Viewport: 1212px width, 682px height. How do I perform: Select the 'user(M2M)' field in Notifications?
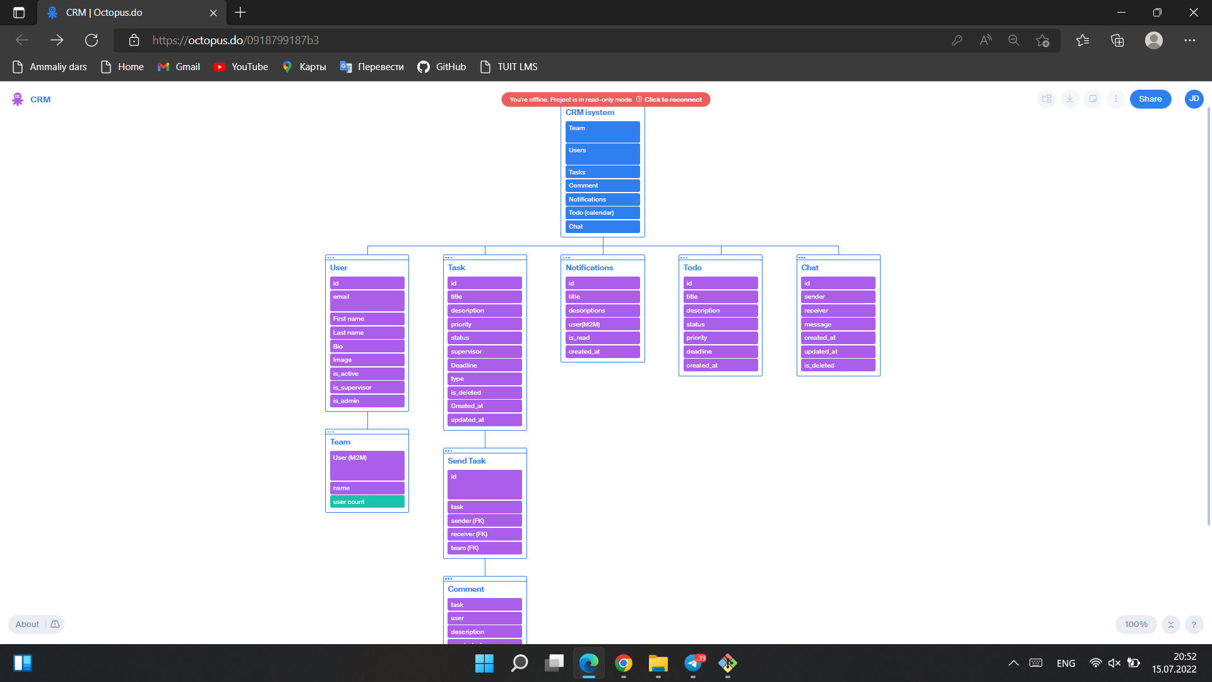[x=602, y=325]
